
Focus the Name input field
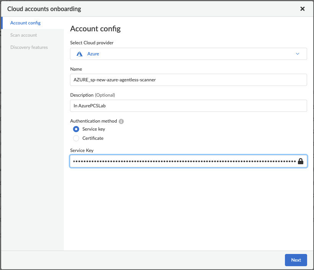click(x=188, y=80)
